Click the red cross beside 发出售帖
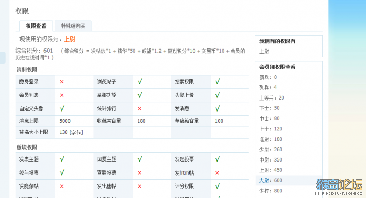The height and width of the screenshot is (198, 366). (140, 187)
